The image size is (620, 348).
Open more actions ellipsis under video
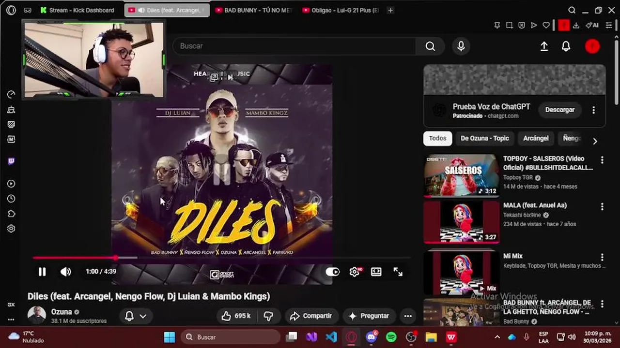pyautogui.click(x=408, y=316)
